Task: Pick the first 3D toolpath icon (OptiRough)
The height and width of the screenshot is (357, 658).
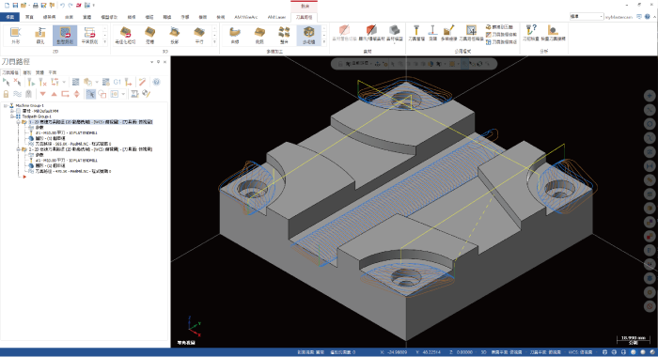Action: (125, 35)
